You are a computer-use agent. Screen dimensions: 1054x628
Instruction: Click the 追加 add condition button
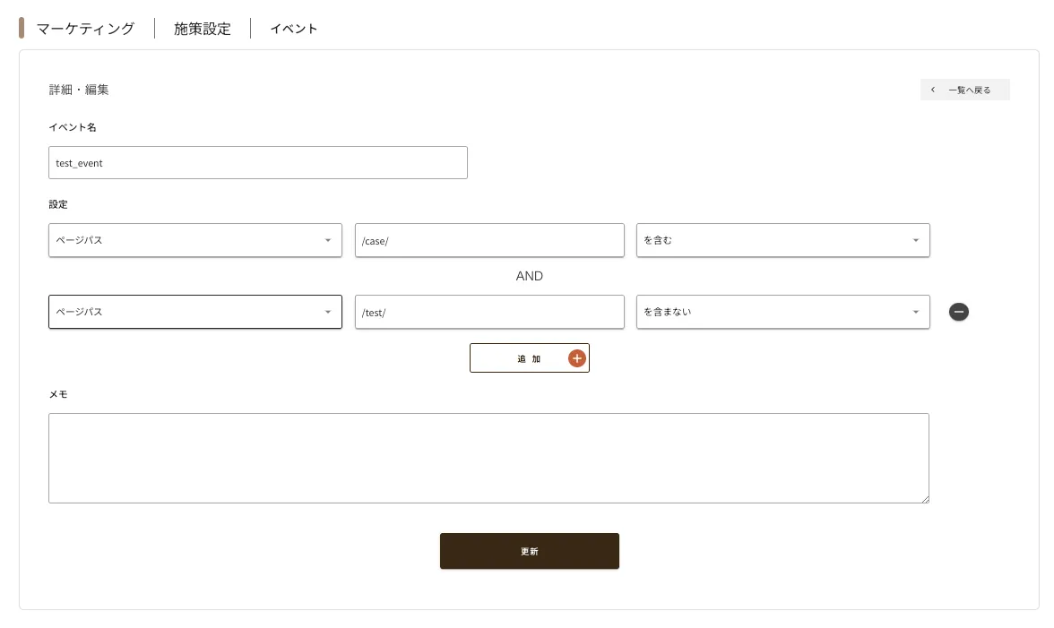(530, 358)
